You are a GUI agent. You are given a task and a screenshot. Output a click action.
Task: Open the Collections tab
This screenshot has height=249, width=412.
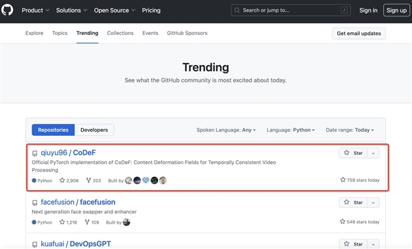[x=120, y=33]
